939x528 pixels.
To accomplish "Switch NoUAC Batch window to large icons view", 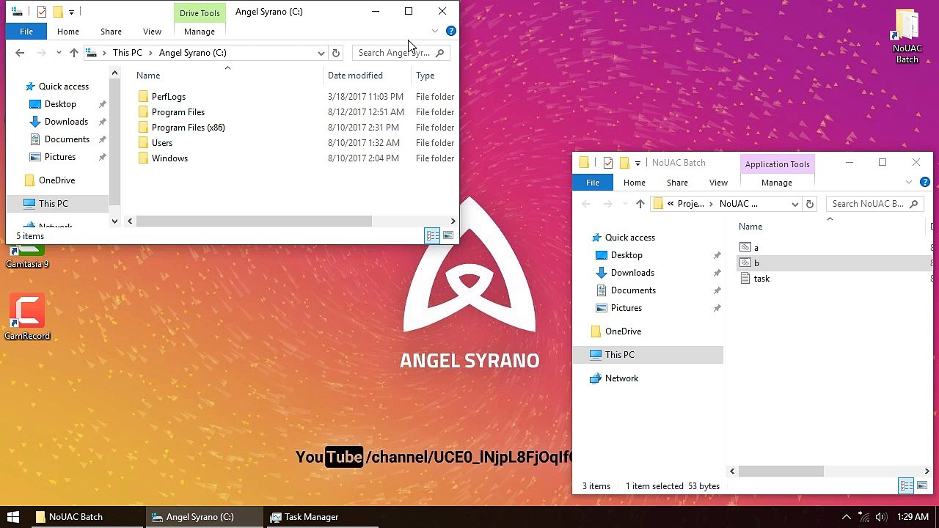I will click(922, 485).
